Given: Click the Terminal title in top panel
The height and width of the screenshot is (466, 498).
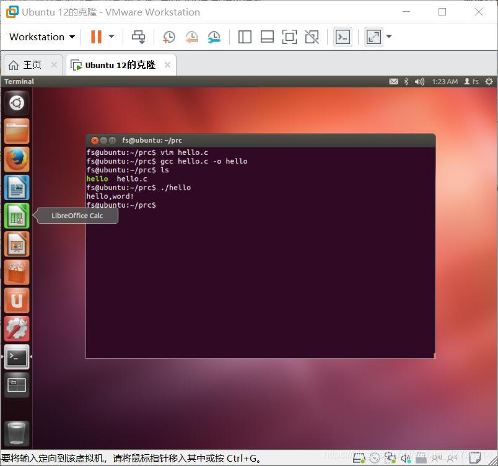Looking at the screenshot, I should (19, 82).
